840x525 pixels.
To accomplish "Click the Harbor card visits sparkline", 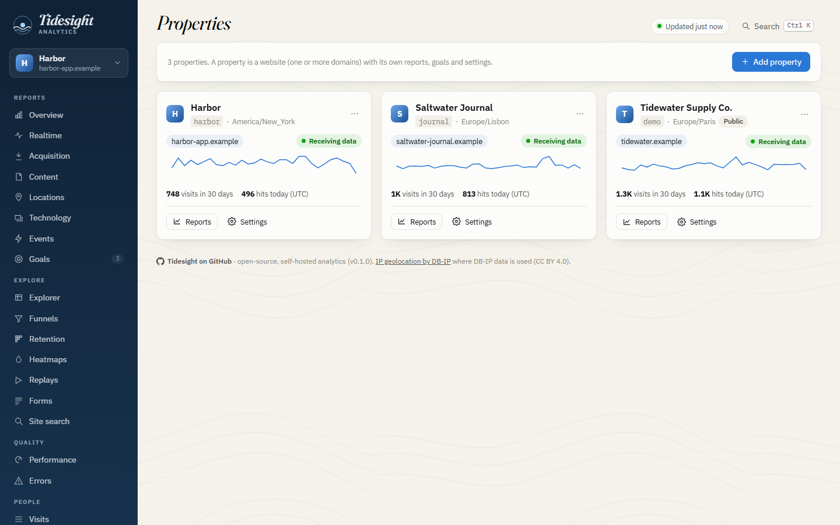I will [264, 164].
